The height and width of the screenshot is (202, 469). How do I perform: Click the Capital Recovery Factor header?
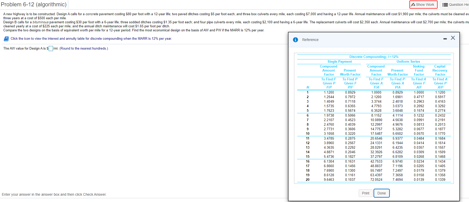(440, 71)
